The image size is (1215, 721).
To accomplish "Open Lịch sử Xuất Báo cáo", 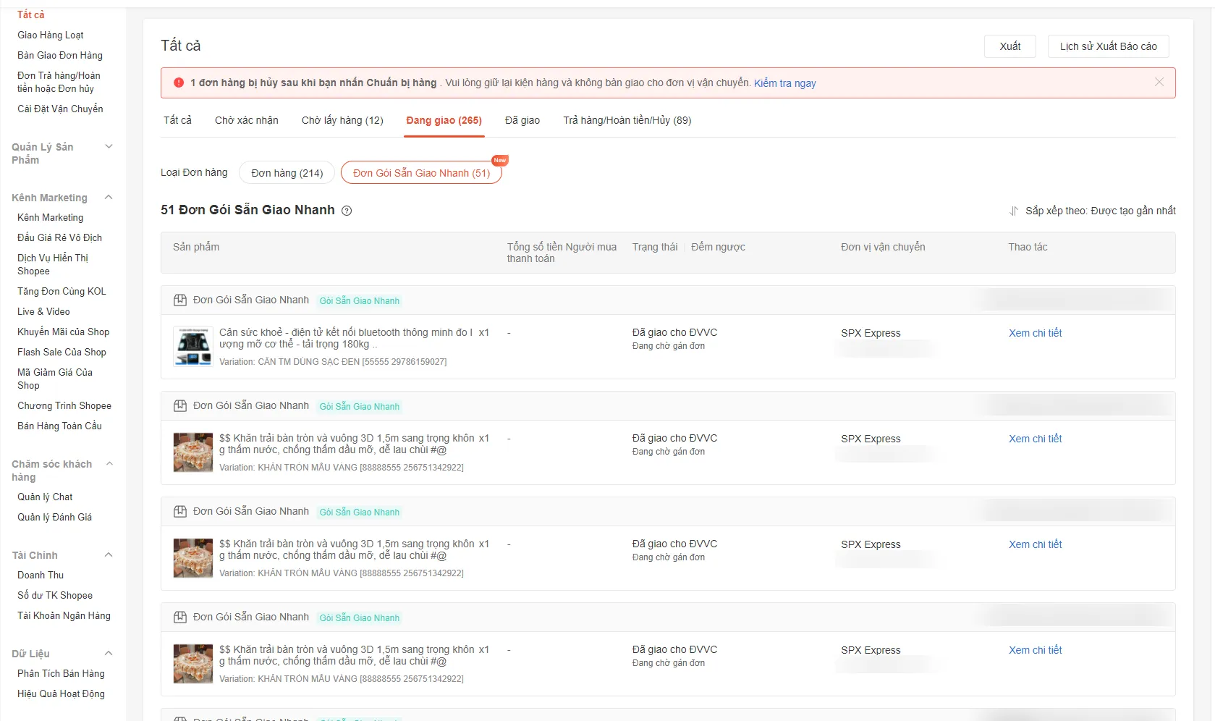I will [1109, 46].
